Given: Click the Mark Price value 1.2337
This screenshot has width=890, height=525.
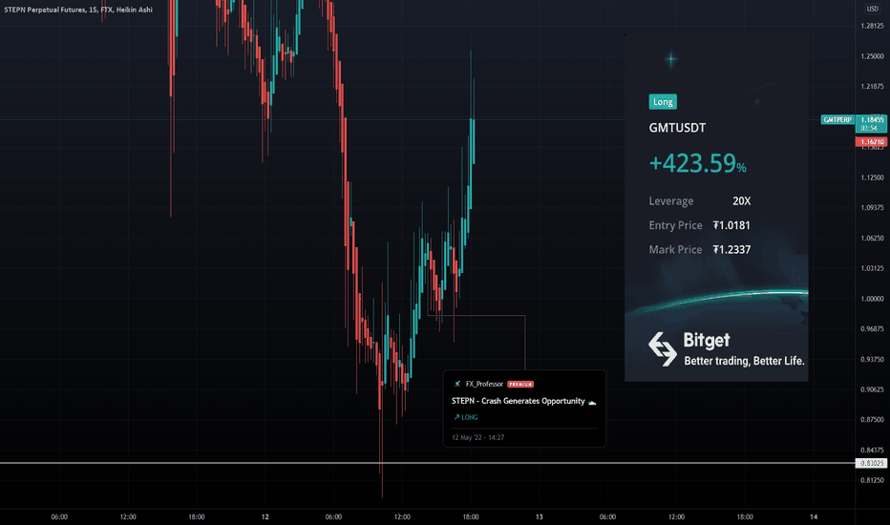Looking at the screenshot, I should click(x=731, y=250).
